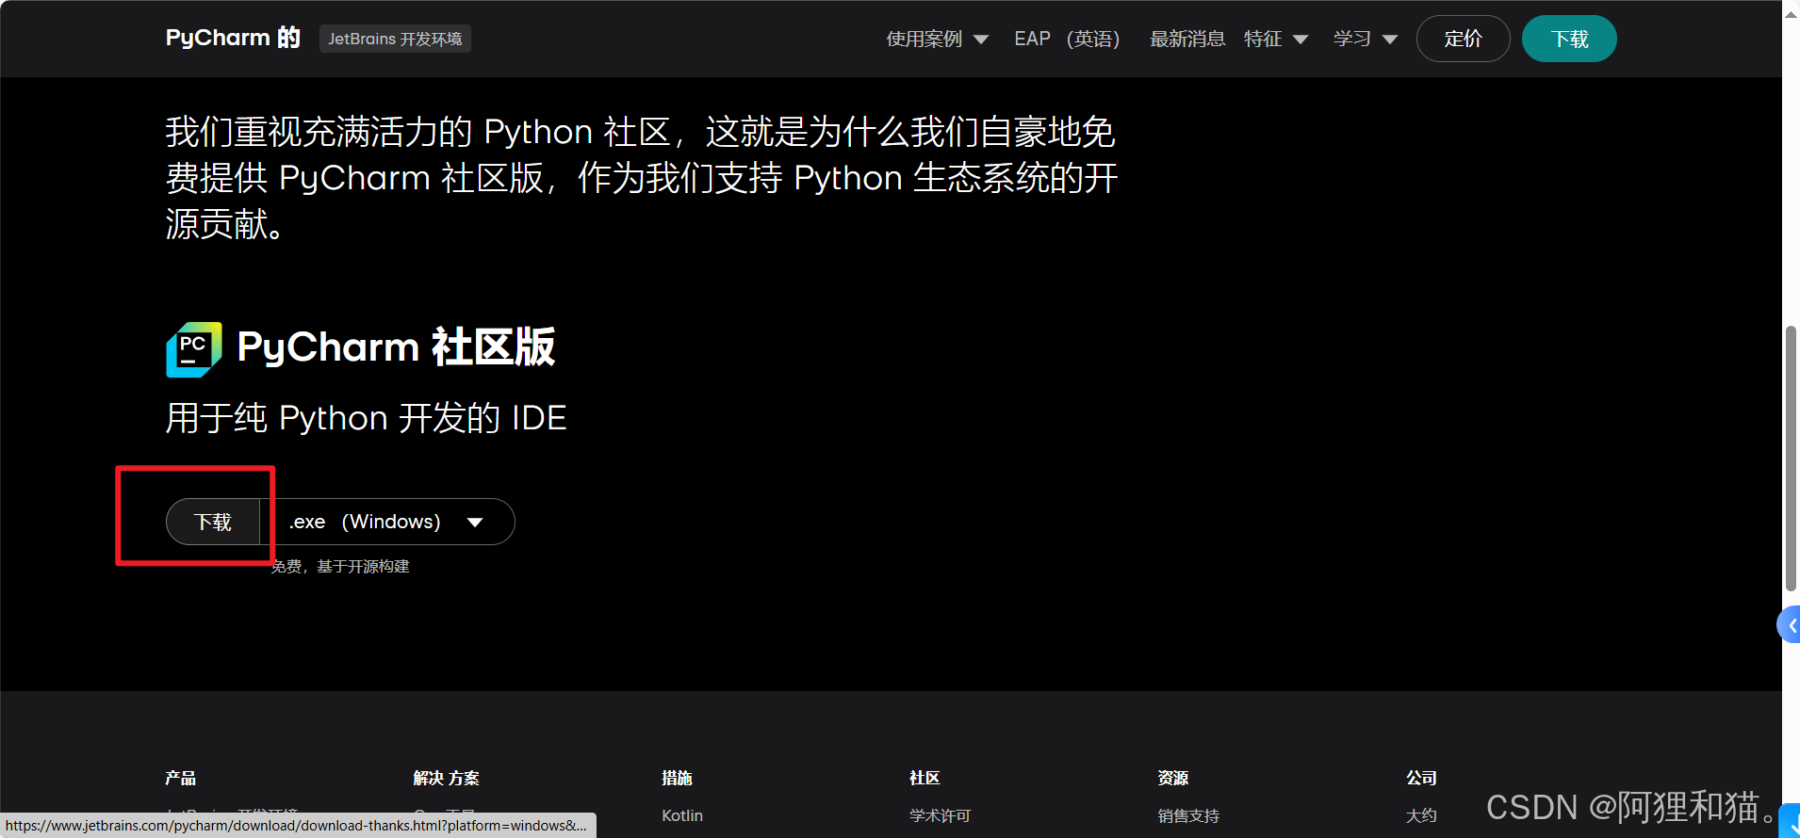Screen dimensions: 1800x838
Task: Open the 学术许可 footer link
Action: tap(940, 815)
